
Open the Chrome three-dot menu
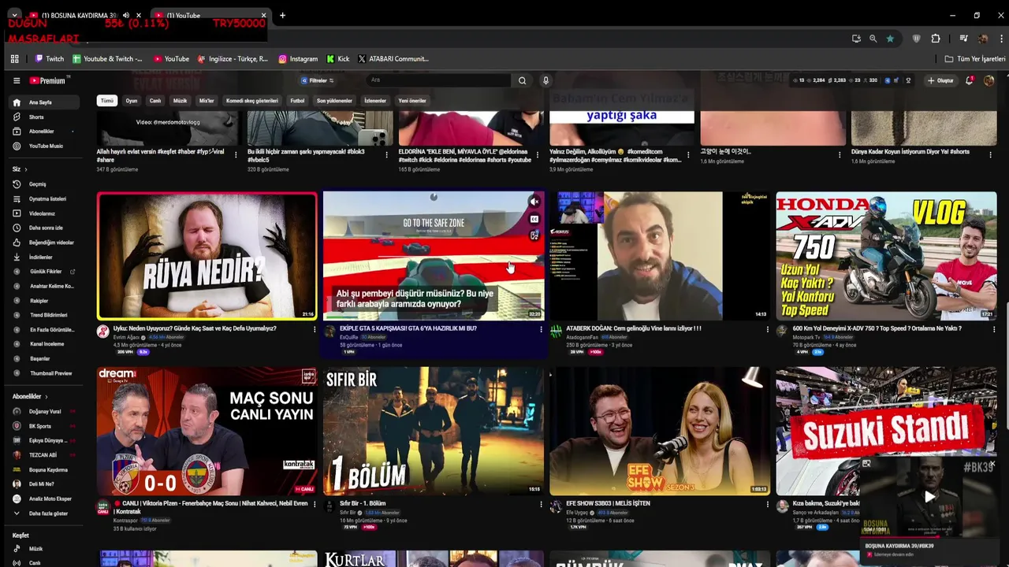(1000, 39)
